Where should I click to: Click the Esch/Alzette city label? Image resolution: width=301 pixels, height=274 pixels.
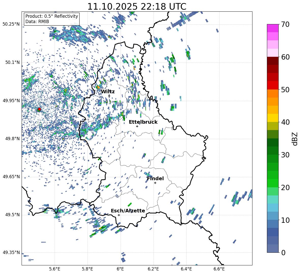(x=128, y=211)
